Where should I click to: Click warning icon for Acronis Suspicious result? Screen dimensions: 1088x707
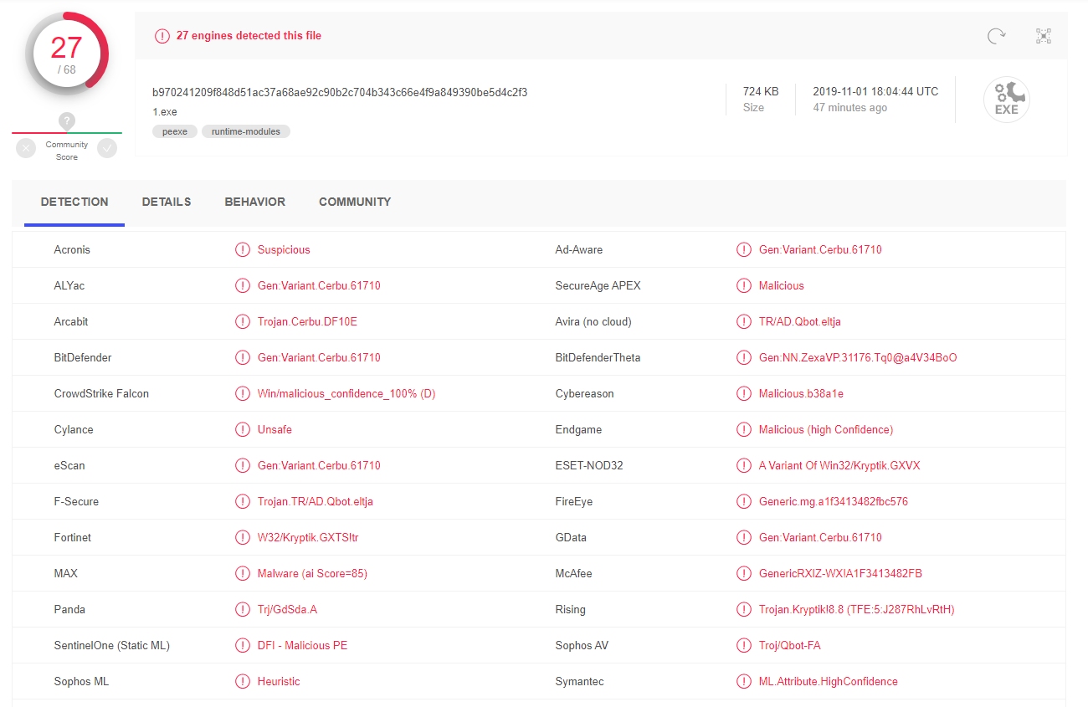[243, 249]
